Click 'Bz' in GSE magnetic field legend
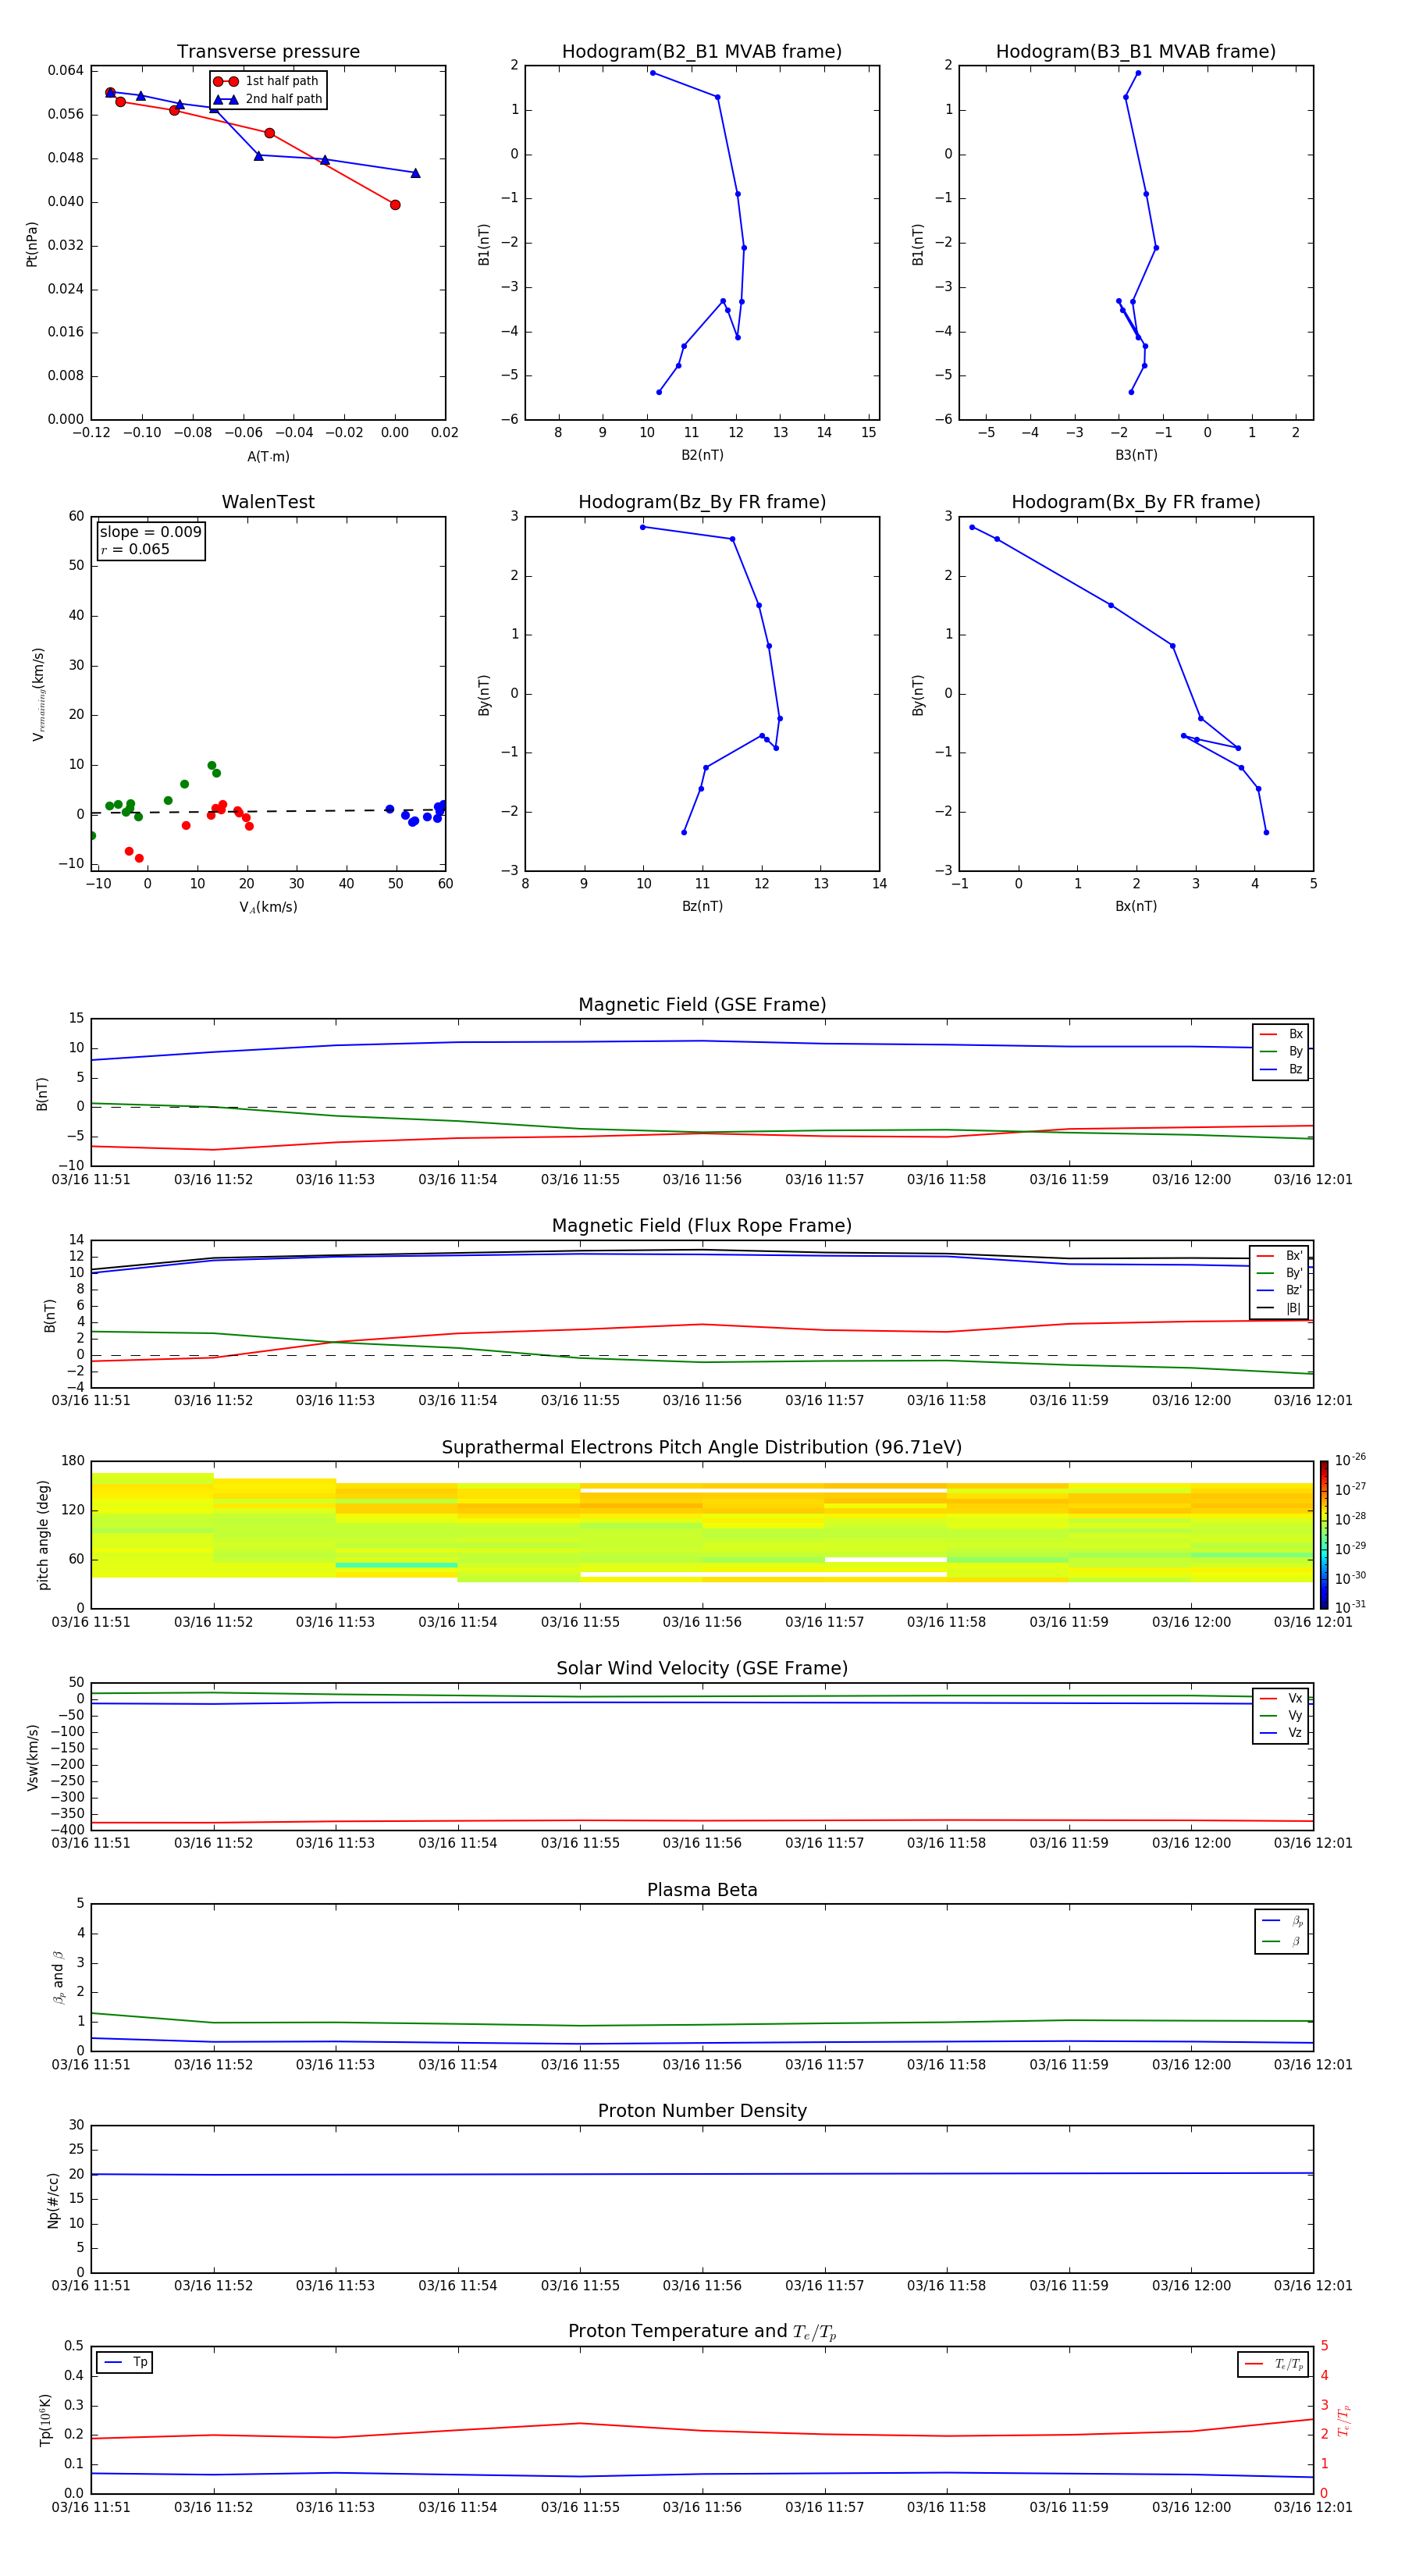The width and height of the screenshot is (1405, 2576). point(1282,1069)
